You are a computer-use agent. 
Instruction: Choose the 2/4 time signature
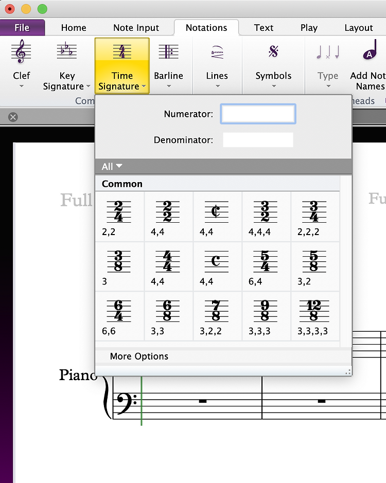coord(119,216)
